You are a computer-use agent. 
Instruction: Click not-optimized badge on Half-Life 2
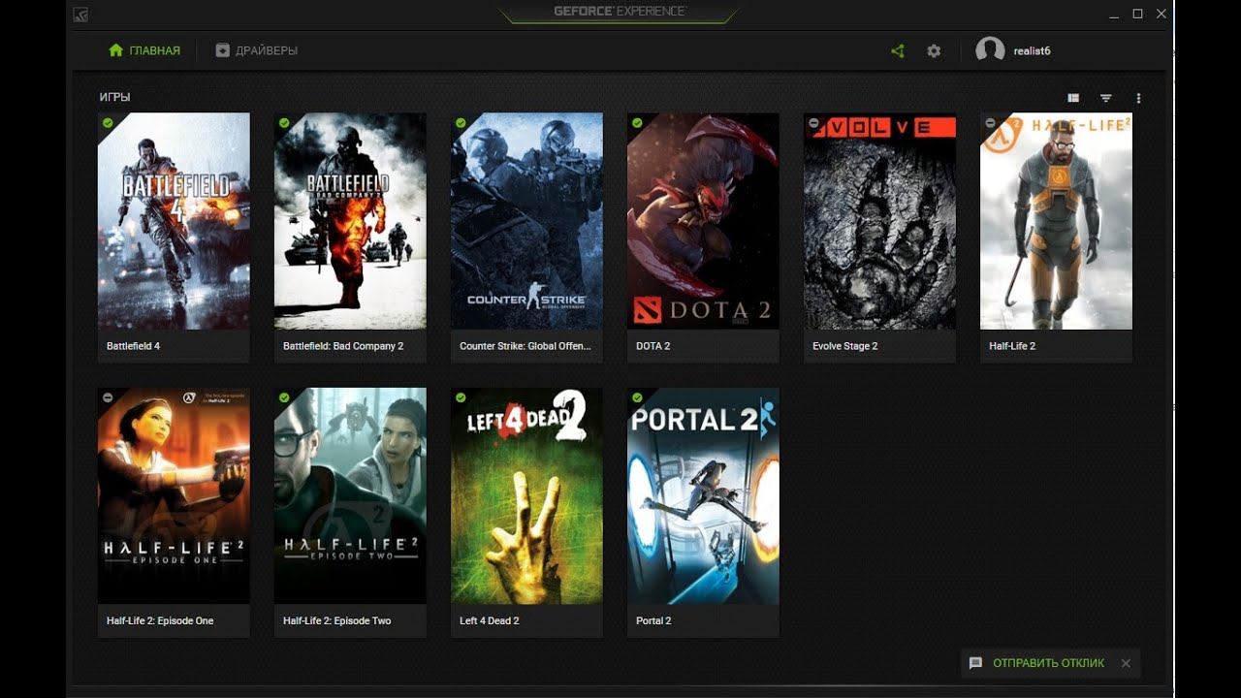pyautogui.click(x=990, y=123)
